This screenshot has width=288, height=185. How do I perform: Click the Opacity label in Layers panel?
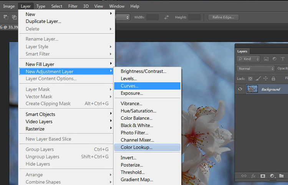pos(283,68)
